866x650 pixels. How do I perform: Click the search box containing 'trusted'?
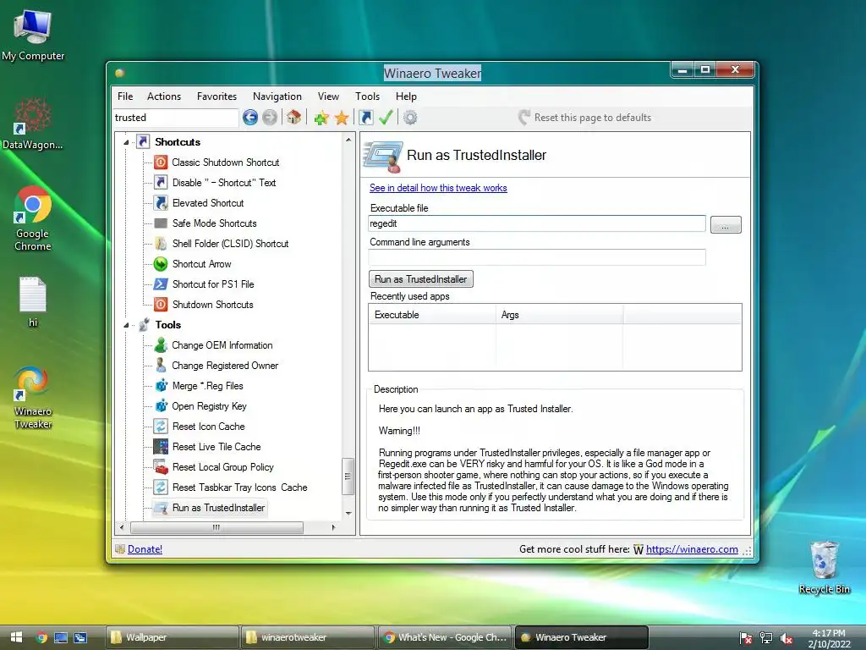pos(176,117)
